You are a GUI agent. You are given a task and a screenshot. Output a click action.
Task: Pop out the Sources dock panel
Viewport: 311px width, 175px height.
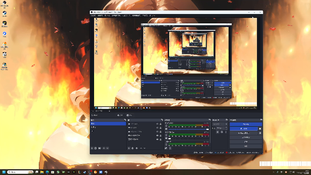pos(162,120)
